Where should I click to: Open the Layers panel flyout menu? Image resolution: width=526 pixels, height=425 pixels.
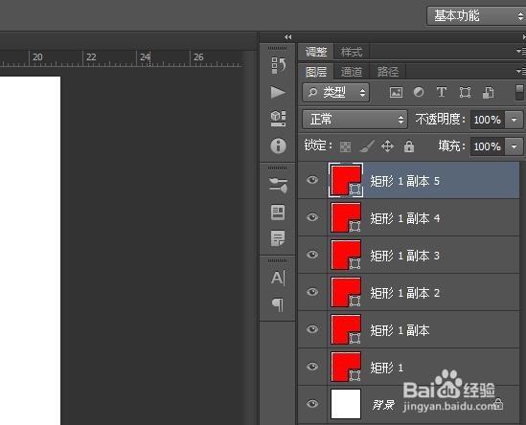pyautogui.click(x=521, y=72)
